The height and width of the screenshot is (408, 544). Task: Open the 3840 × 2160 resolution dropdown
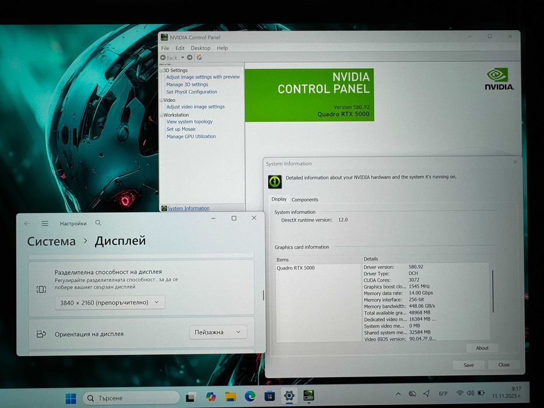click(110, 303)
